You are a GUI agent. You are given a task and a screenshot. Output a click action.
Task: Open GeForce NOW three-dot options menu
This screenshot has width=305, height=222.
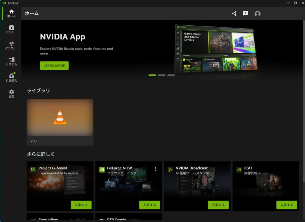tap(155, 169)
